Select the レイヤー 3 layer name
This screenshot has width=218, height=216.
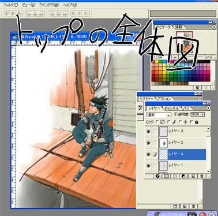[176, 131]
